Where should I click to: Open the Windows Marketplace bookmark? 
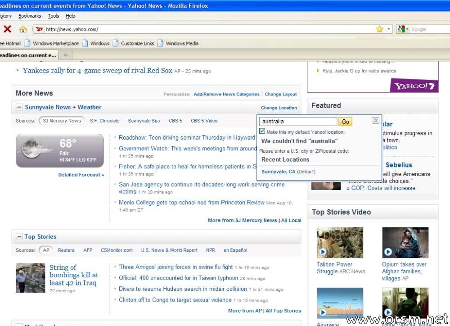click(x=52, y=43)
